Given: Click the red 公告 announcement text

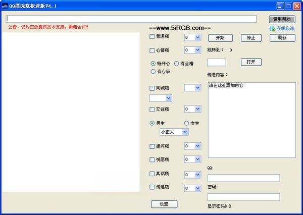Looking at the screenshot, I should (x=48, y=27).
